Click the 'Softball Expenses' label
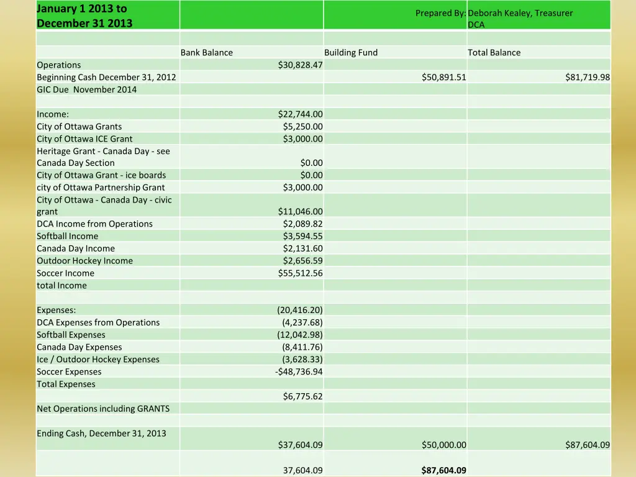Viewport: 636px width, 477px height. 71,335
